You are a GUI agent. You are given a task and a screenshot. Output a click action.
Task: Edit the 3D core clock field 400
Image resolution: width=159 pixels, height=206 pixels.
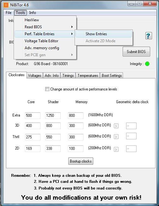pos(33,126)
